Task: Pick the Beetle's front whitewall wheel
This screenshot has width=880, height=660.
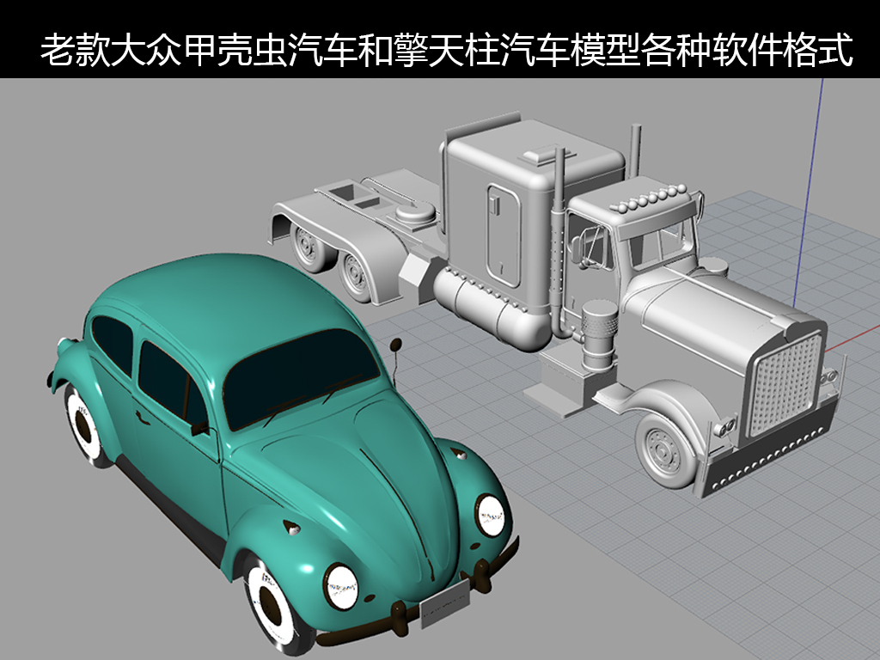Action: tap(272, 605)
